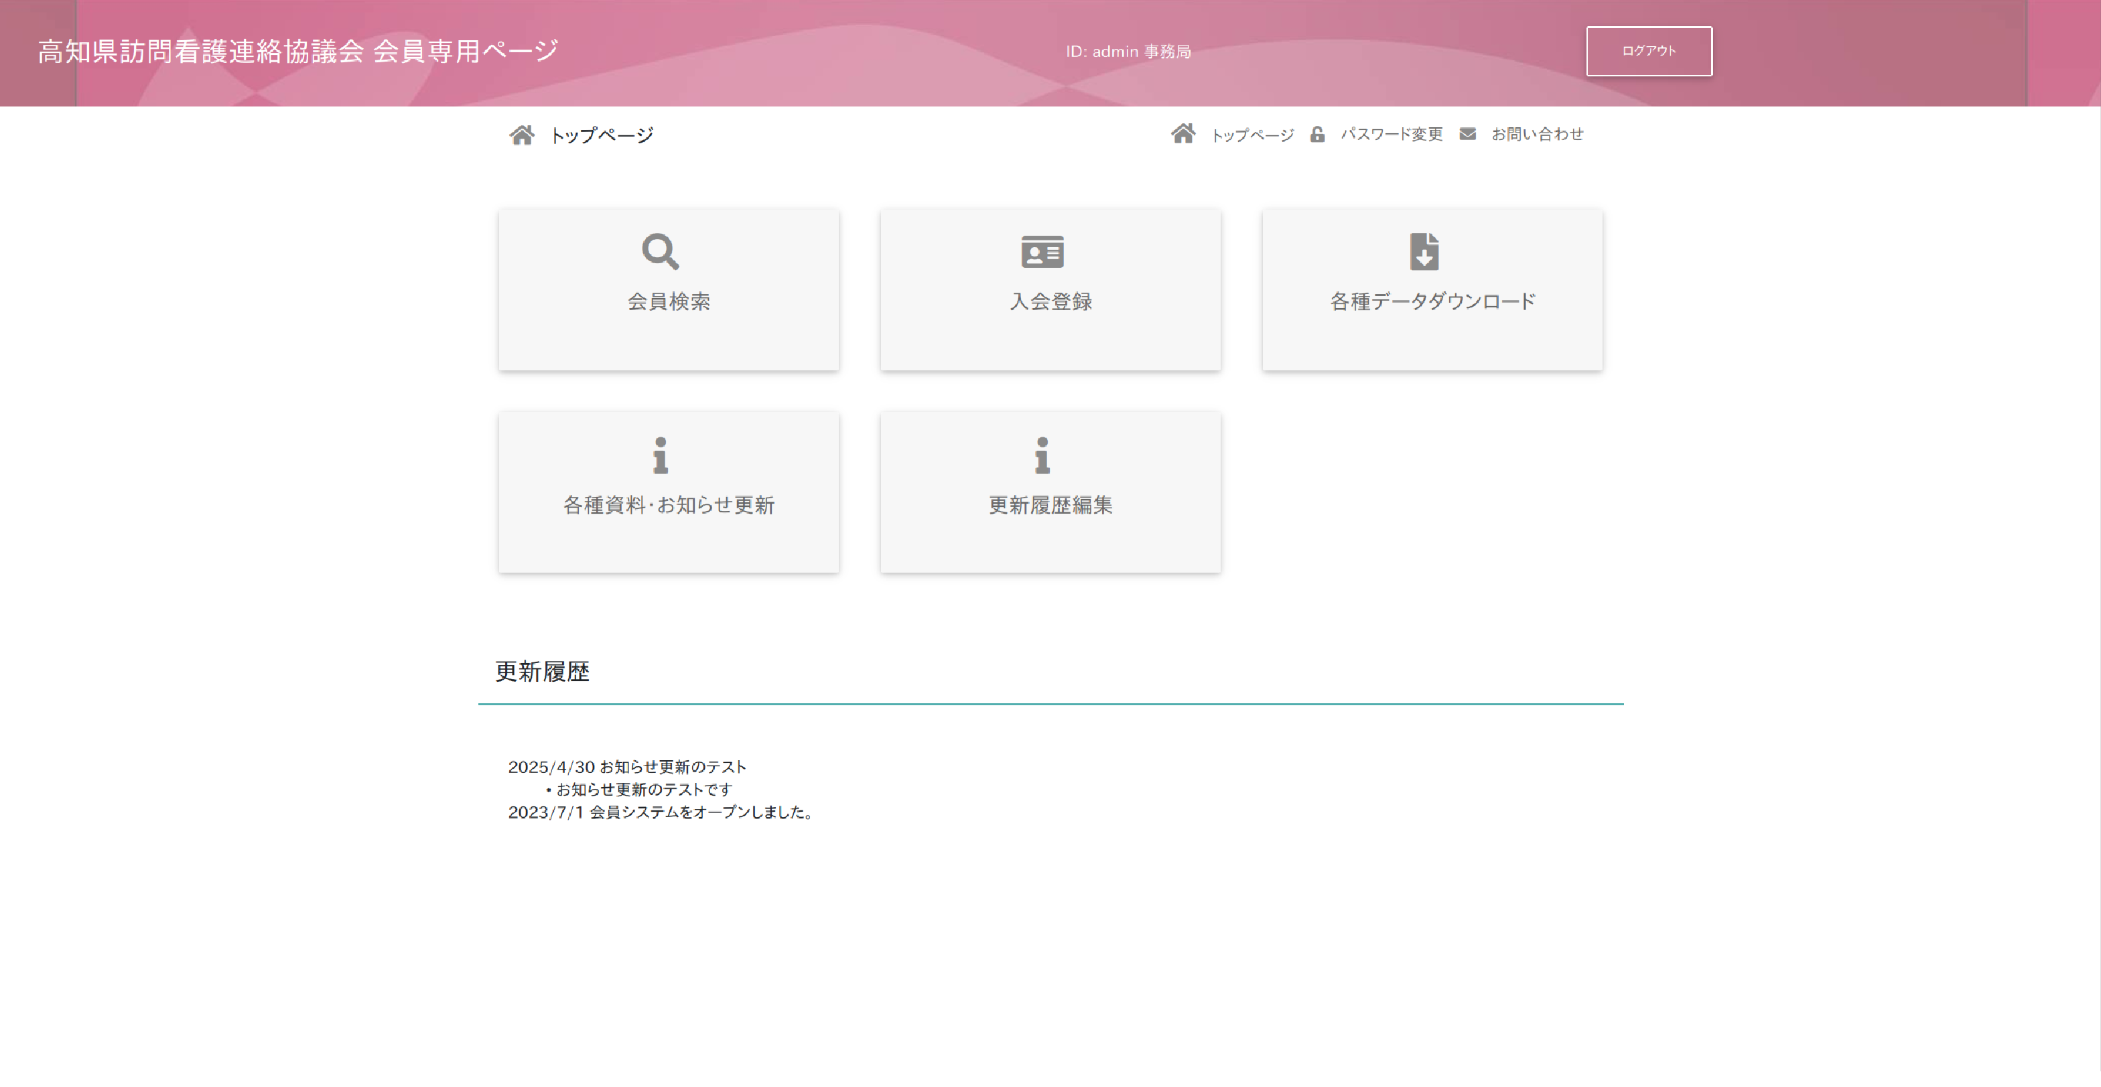Go to トップページ via the right nav link
This screenshot has height=1087, width=2101.
coord(1252,135)
